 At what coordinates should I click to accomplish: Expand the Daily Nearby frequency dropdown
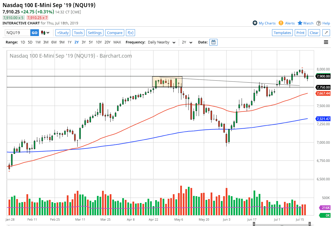pyautogui.click(x=162, y=42)
